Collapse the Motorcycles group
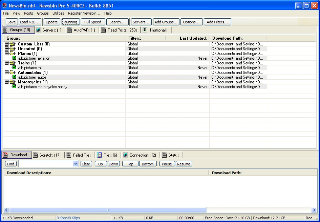Viewport: 320px width, 222px height. tap(7, 82)
